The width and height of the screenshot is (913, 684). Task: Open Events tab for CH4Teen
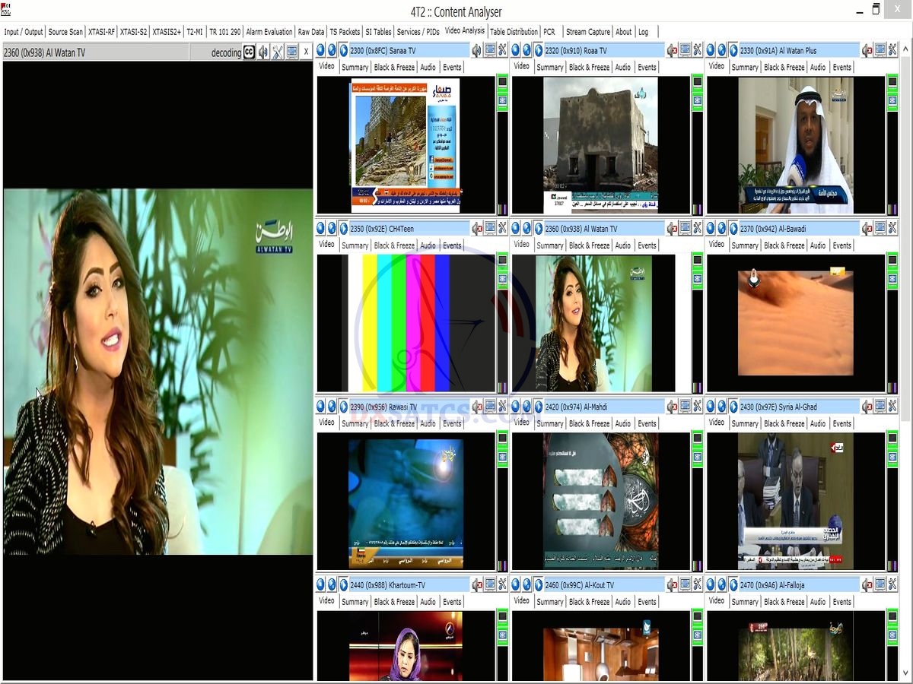[452, 245]
